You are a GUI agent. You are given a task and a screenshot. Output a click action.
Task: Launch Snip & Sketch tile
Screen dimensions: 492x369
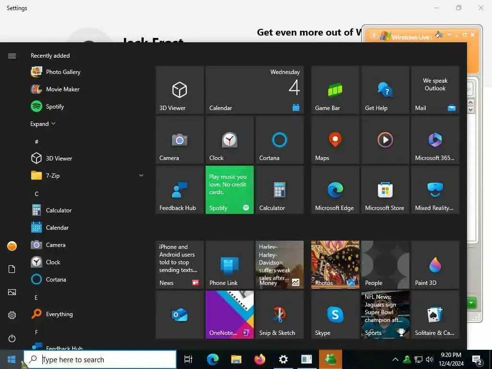280,315
